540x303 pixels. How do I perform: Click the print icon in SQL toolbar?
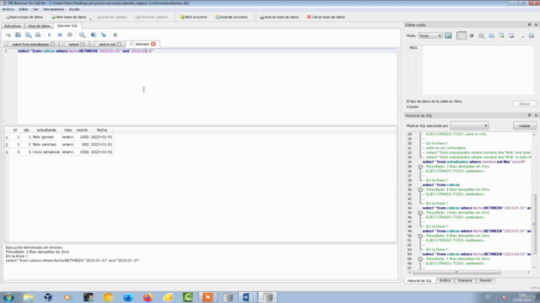[x=38, y=35]
